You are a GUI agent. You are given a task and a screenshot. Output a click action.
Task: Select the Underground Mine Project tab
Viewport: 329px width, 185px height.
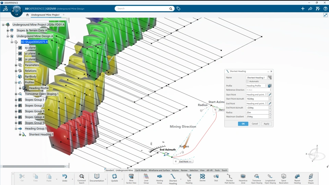45,15
